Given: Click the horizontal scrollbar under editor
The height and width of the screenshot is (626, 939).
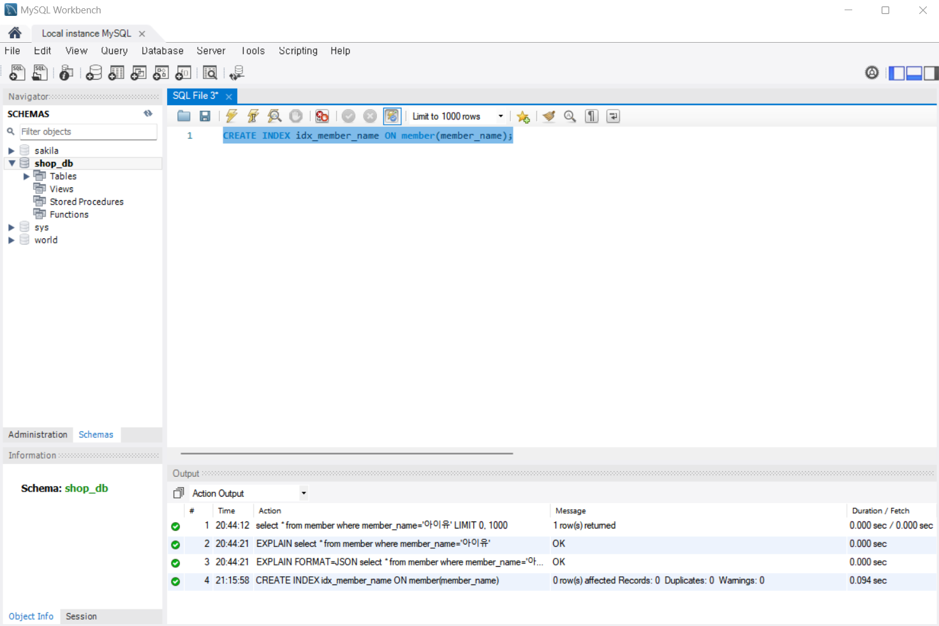Looking at the screenshot, I should [346, 453].
